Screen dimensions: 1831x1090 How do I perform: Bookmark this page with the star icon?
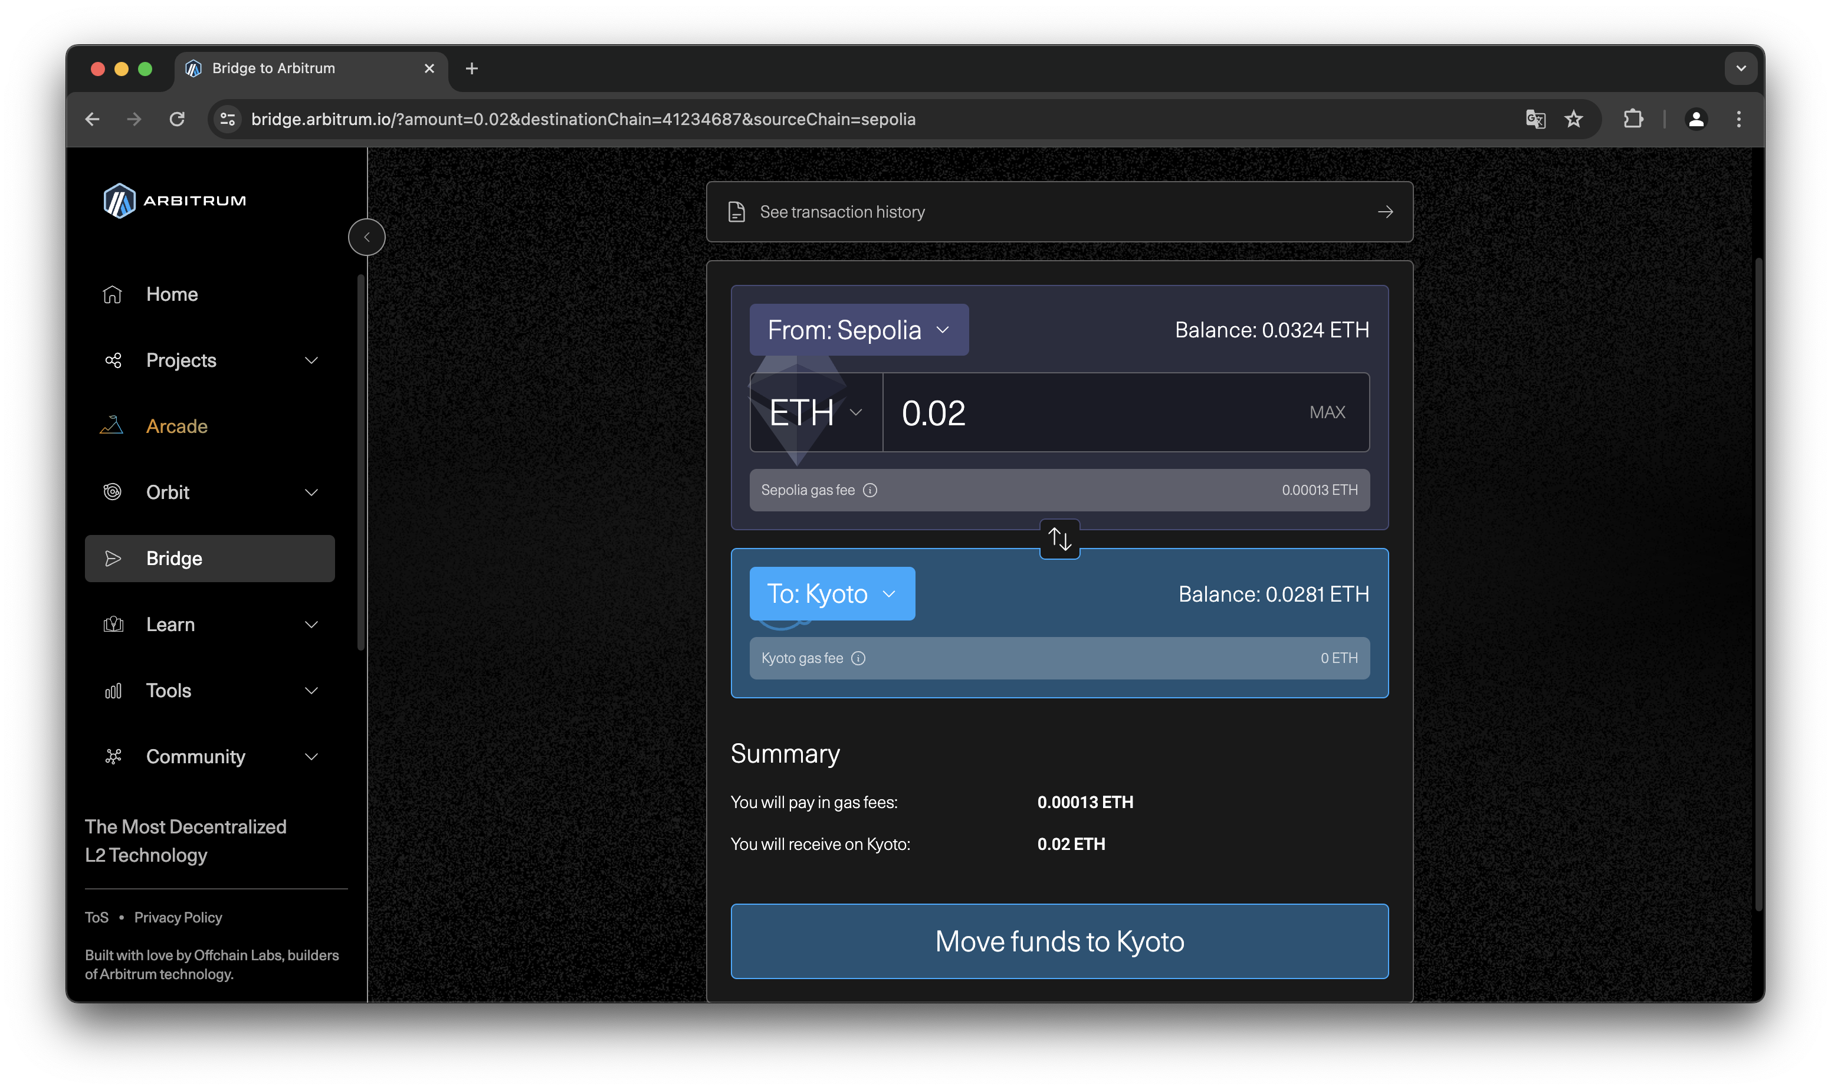click(x=1573, y=119)
